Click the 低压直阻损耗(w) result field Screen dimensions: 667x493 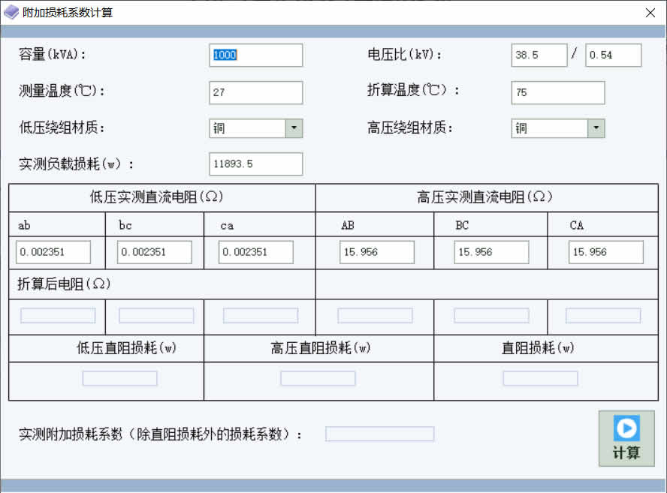(119, 378)
